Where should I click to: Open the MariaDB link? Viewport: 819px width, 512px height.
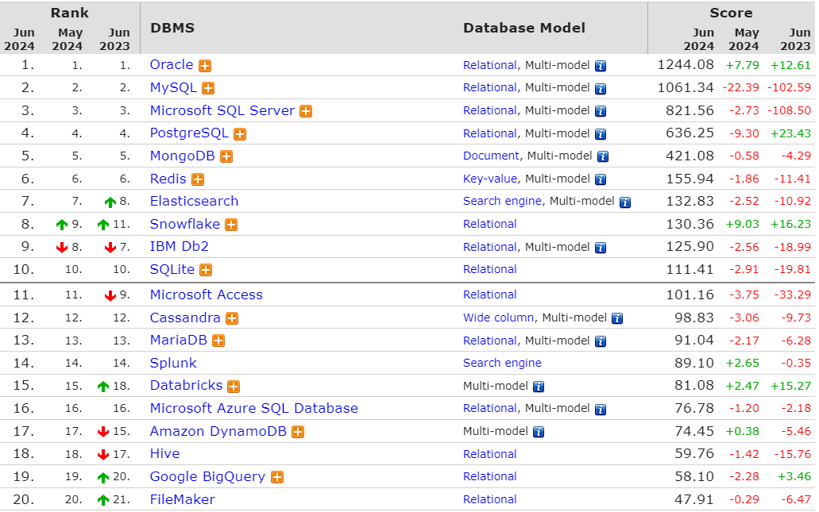point(179,341)
